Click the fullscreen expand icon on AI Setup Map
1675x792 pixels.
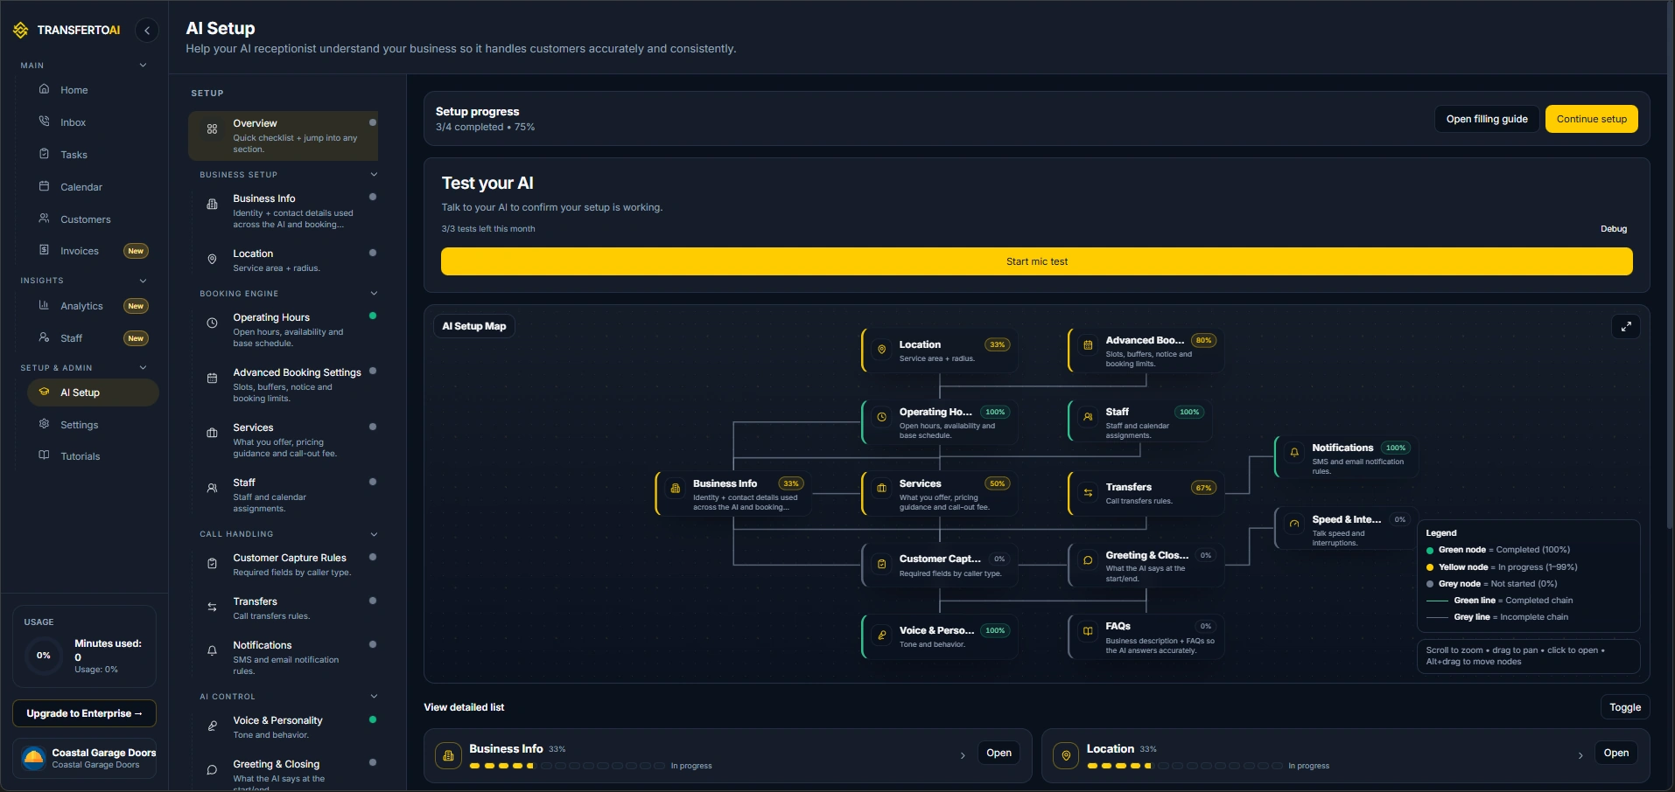1625,326
